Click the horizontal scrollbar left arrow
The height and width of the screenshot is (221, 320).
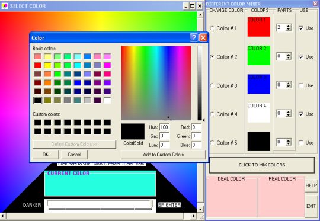(x=3, y=216)
